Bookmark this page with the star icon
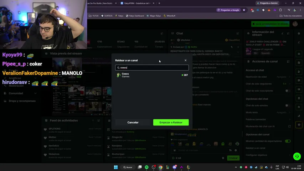 [x=244, y=10]
